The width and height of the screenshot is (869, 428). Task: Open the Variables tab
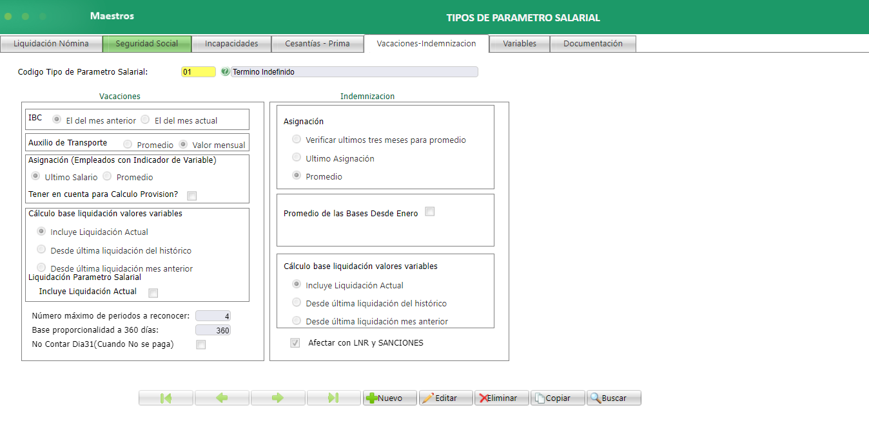(x=519, y=43)
